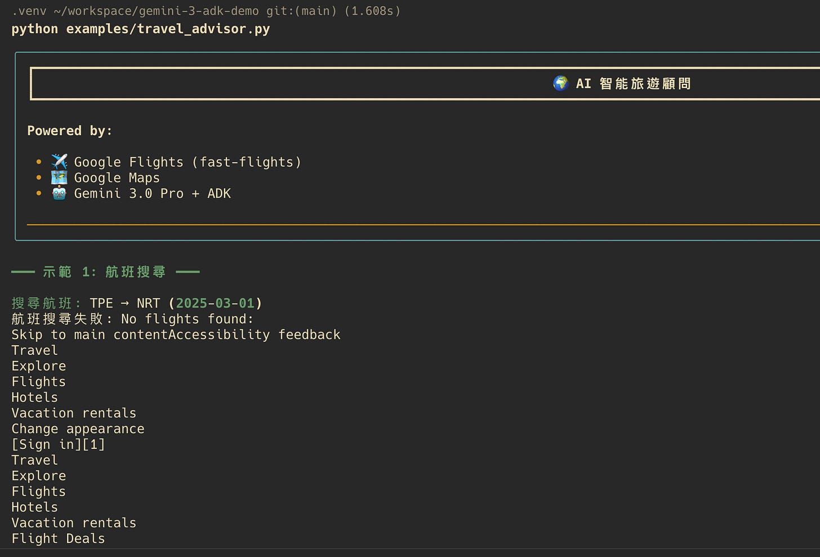Viewport: 820px width, 557px height.
Task: Select the "Google Flights (fast-flights)" line
Action: [188, 162]
